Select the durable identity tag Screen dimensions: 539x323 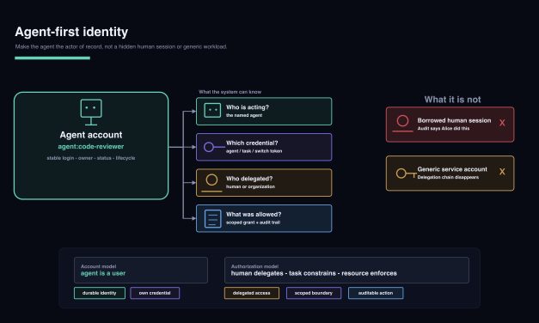coord(100,293)
